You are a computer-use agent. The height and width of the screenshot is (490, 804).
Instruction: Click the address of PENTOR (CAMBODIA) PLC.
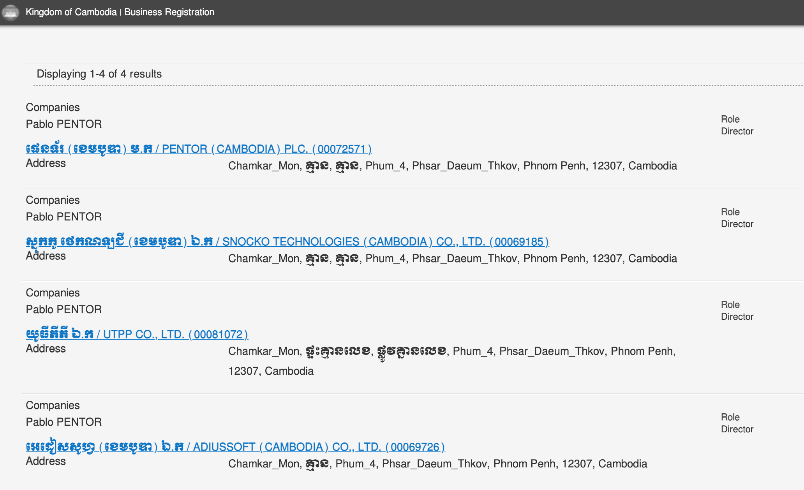coord(452,166)
